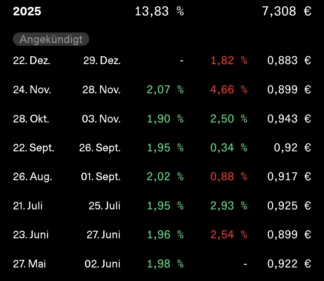Open the 22. Sept. dividend entry
This screenshot has width=324, height=281.
[x=34, y=148]
